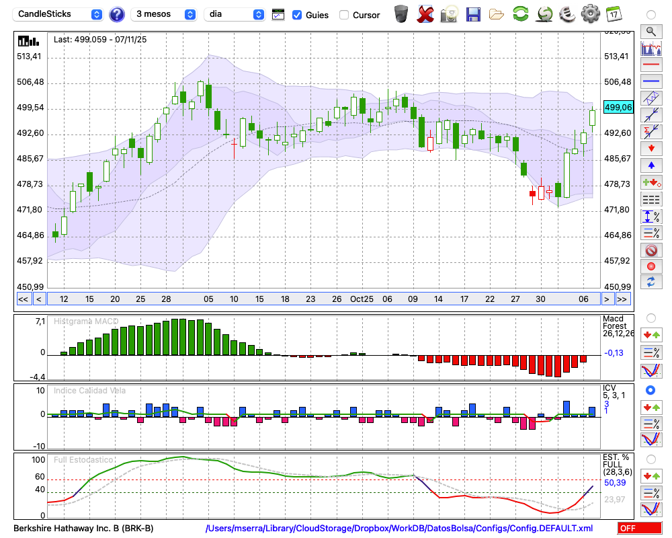Jump to chart start with << button
The width and height of the screenshot is (672, 538).
click(x=23, y=299)
